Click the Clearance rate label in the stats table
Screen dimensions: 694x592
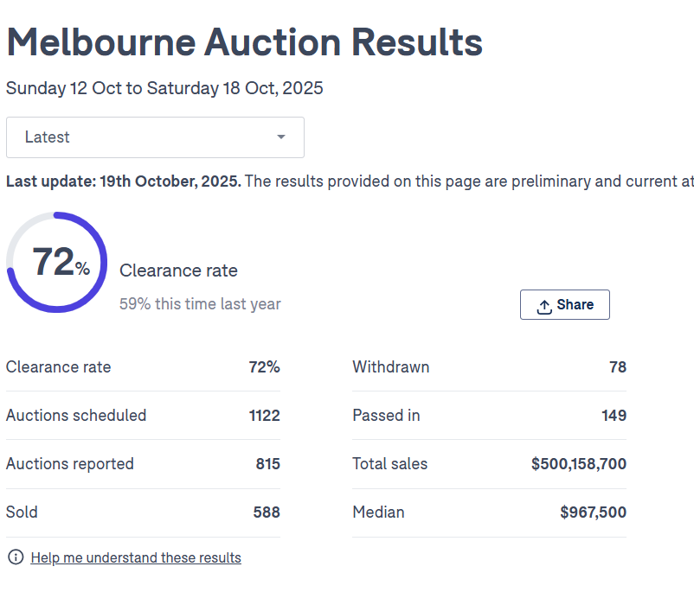pyautogui.click(x=59, y=367)
